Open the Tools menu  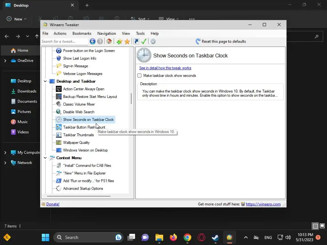click(141, 33)
